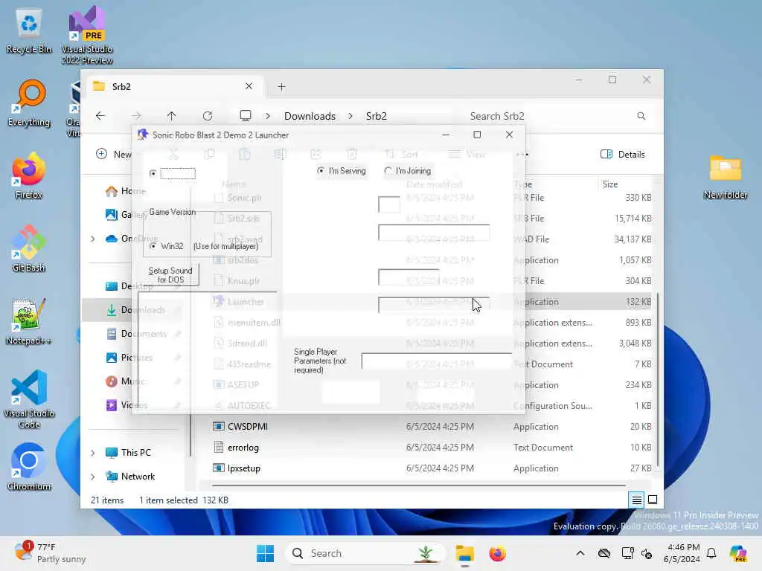762x571 pixels.
Task: Click the network icon in system tray
Action: (x=627, y=553)
